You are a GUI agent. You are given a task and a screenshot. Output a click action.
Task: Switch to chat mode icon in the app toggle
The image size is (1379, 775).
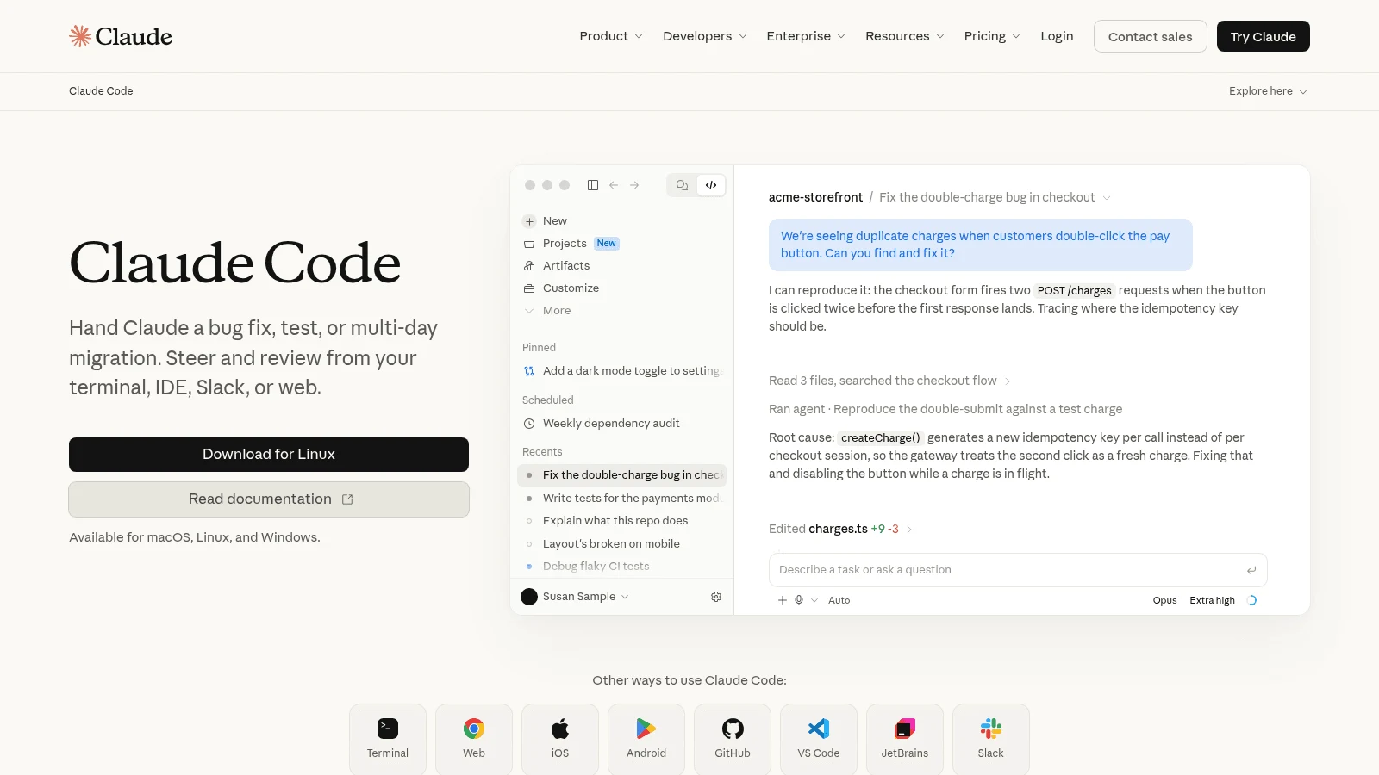pyautogui.click(x=682, y=185)
